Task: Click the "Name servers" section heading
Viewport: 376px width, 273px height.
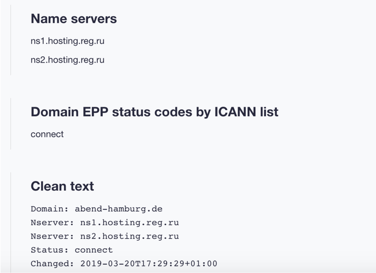Action: (74, 19)
